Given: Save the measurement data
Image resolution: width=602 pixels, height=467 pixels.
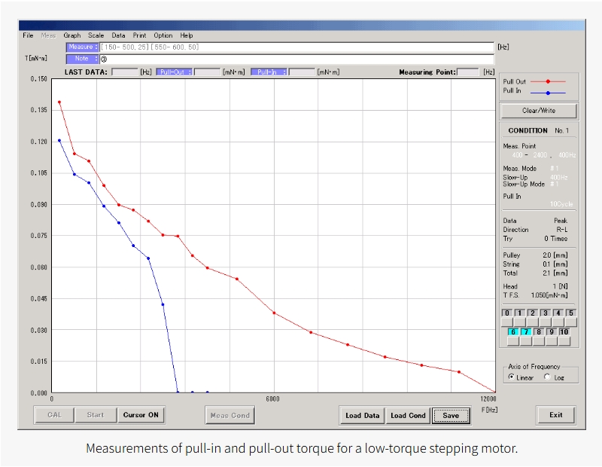Looking at the screenshot, I should [451, 416].
